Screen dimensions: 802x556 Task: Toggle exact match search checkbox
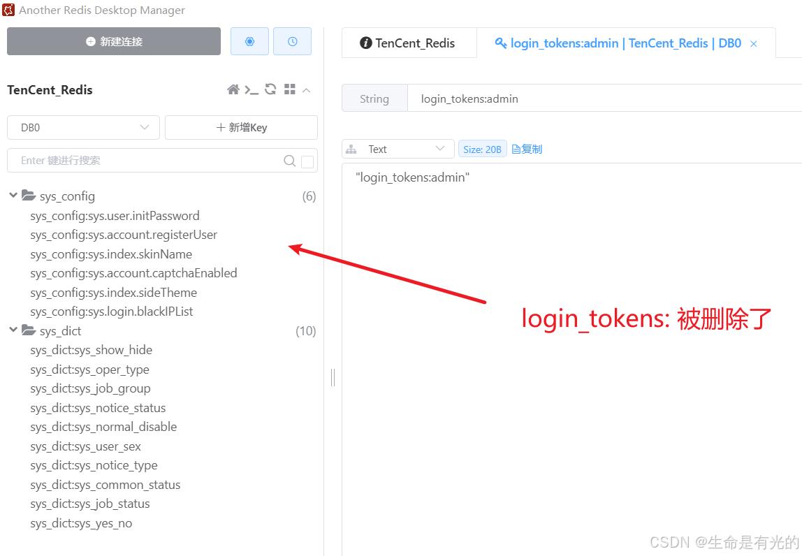click(307, 161)
